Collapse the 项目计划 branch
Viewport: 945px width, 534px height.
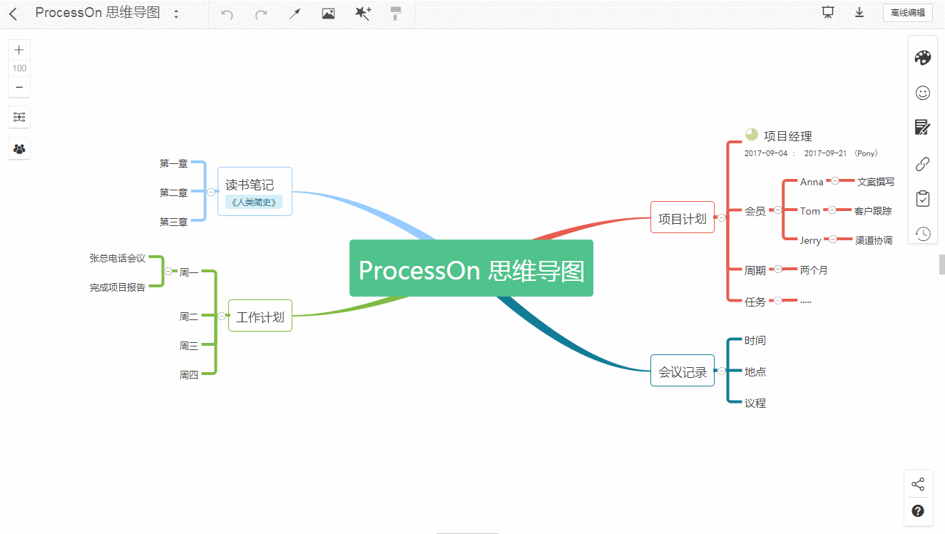click(x=722, y=217)
